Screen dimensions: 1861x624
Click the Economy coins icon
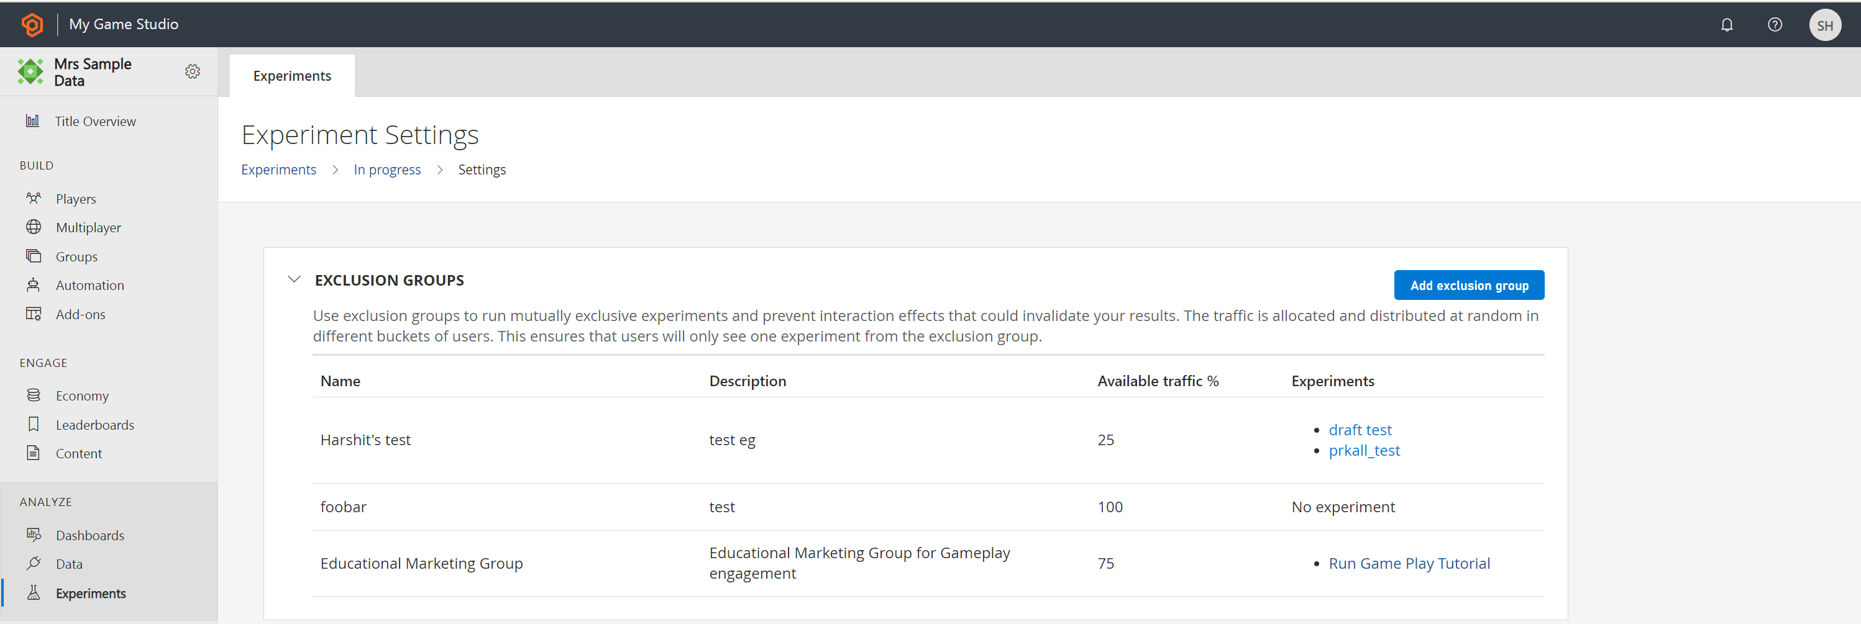point(33,395)
